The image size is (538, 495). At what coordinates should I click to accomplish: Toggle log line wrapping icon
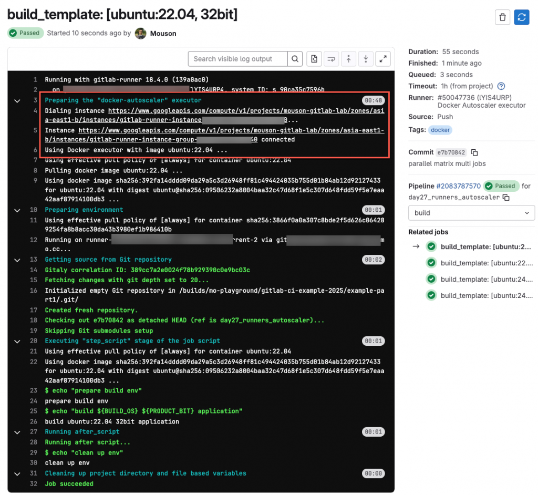pos(331,59)
